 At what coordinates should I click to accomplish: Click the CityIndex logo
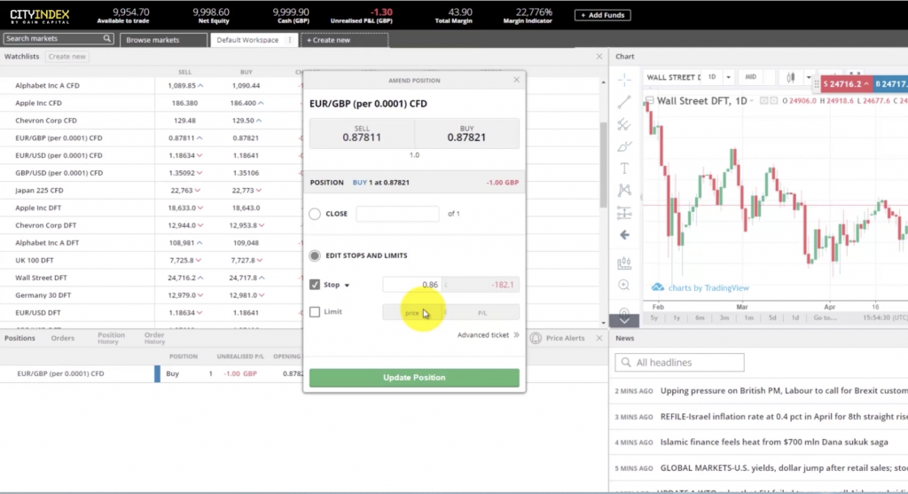pos(39,16)
